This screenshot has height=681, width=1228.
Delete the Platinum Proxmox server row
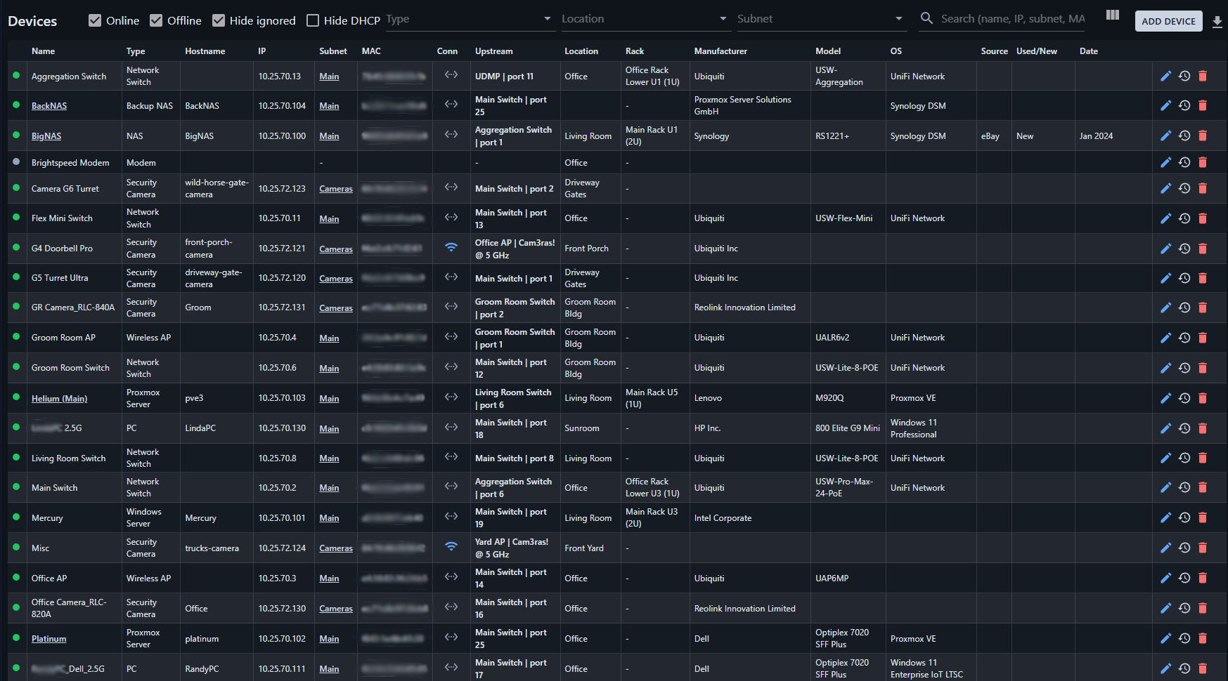tap(1203, 638)
